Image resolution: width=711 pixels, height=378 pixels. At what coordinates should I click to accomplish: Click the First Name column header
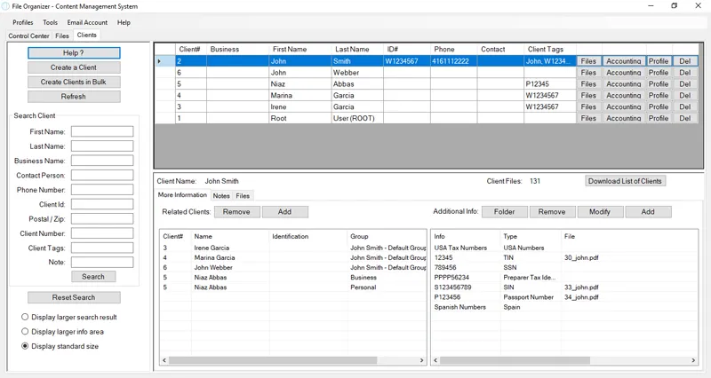coord(300,50)
